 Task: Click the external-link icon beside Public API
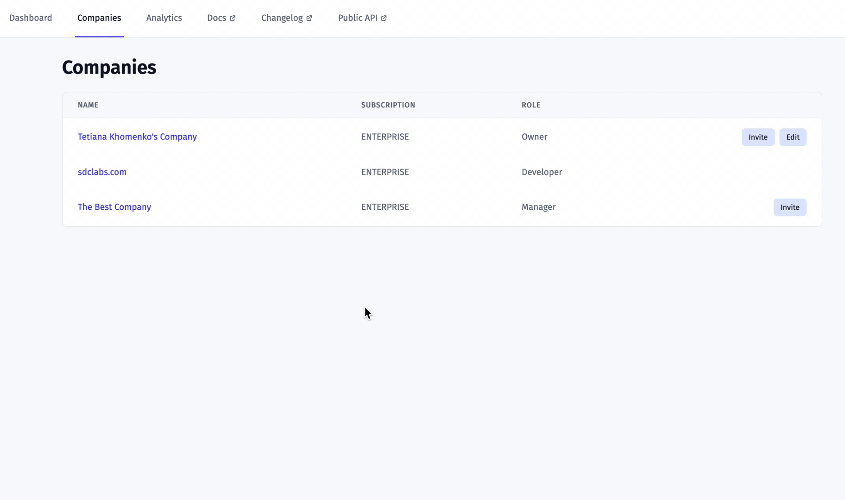click(384, 19)
